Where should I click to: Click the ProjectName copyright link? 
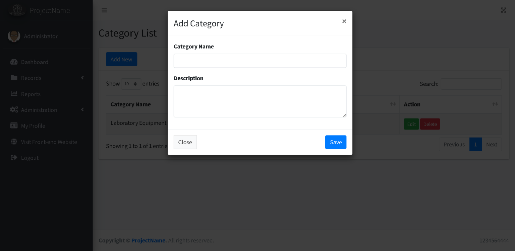point(149,240)
